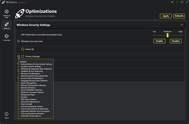Click 'Account Info & Notifications' line
Image resolution: width=189 pixels, height=124 pixels.
click(x=32, y=78)
